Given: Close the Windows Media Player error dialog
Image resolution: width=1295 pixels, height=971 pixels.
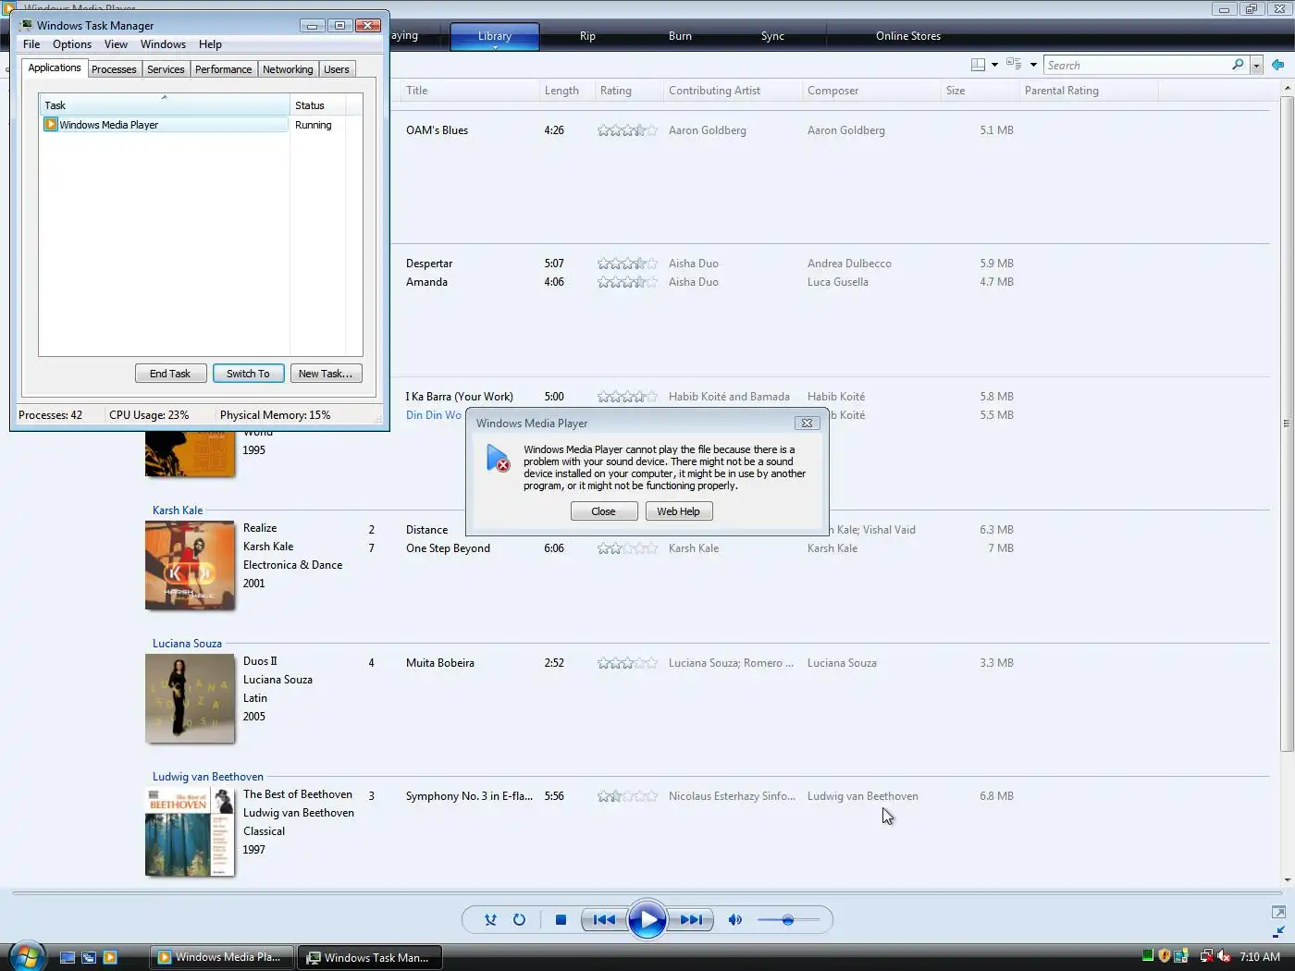Looking at the screenshot, I should (603, 511).
